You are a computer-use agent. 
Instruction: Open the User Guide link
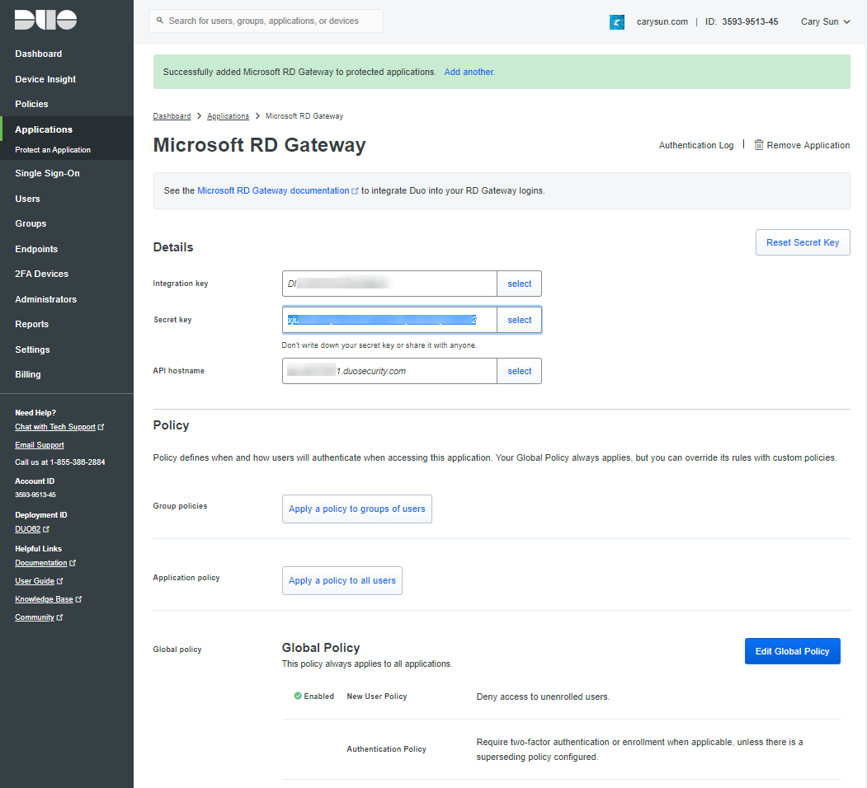click(35, 581)
